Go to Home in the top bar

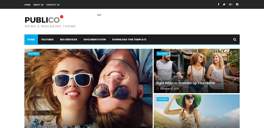click(x=27, y=5)
